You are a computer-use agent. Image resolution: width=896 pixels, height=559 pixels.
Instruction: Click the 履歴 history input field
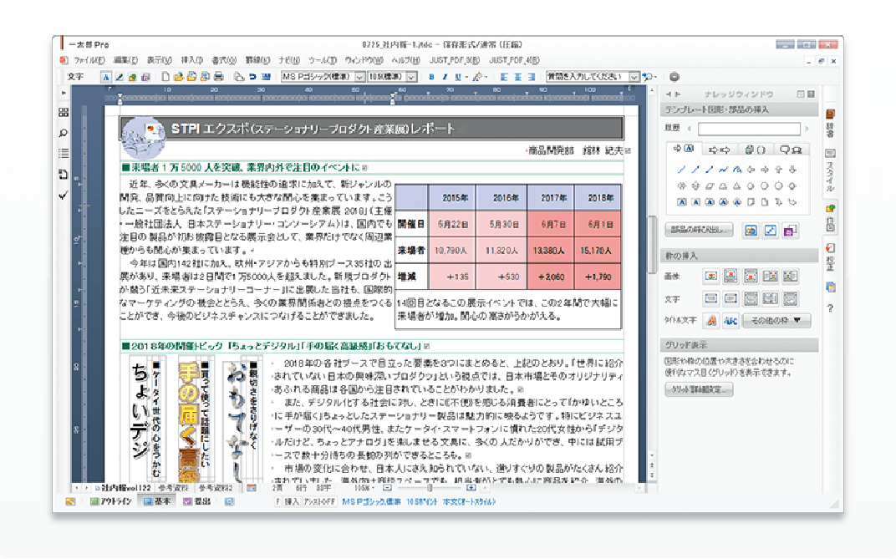pyautogui.click(x=749, y=129)
